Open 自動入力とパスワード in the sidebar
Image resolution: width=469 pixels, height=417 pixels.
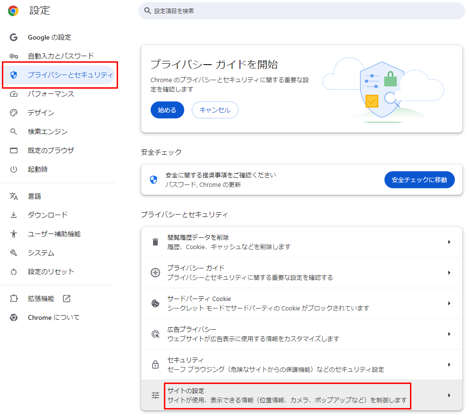[x=61, y=56]
